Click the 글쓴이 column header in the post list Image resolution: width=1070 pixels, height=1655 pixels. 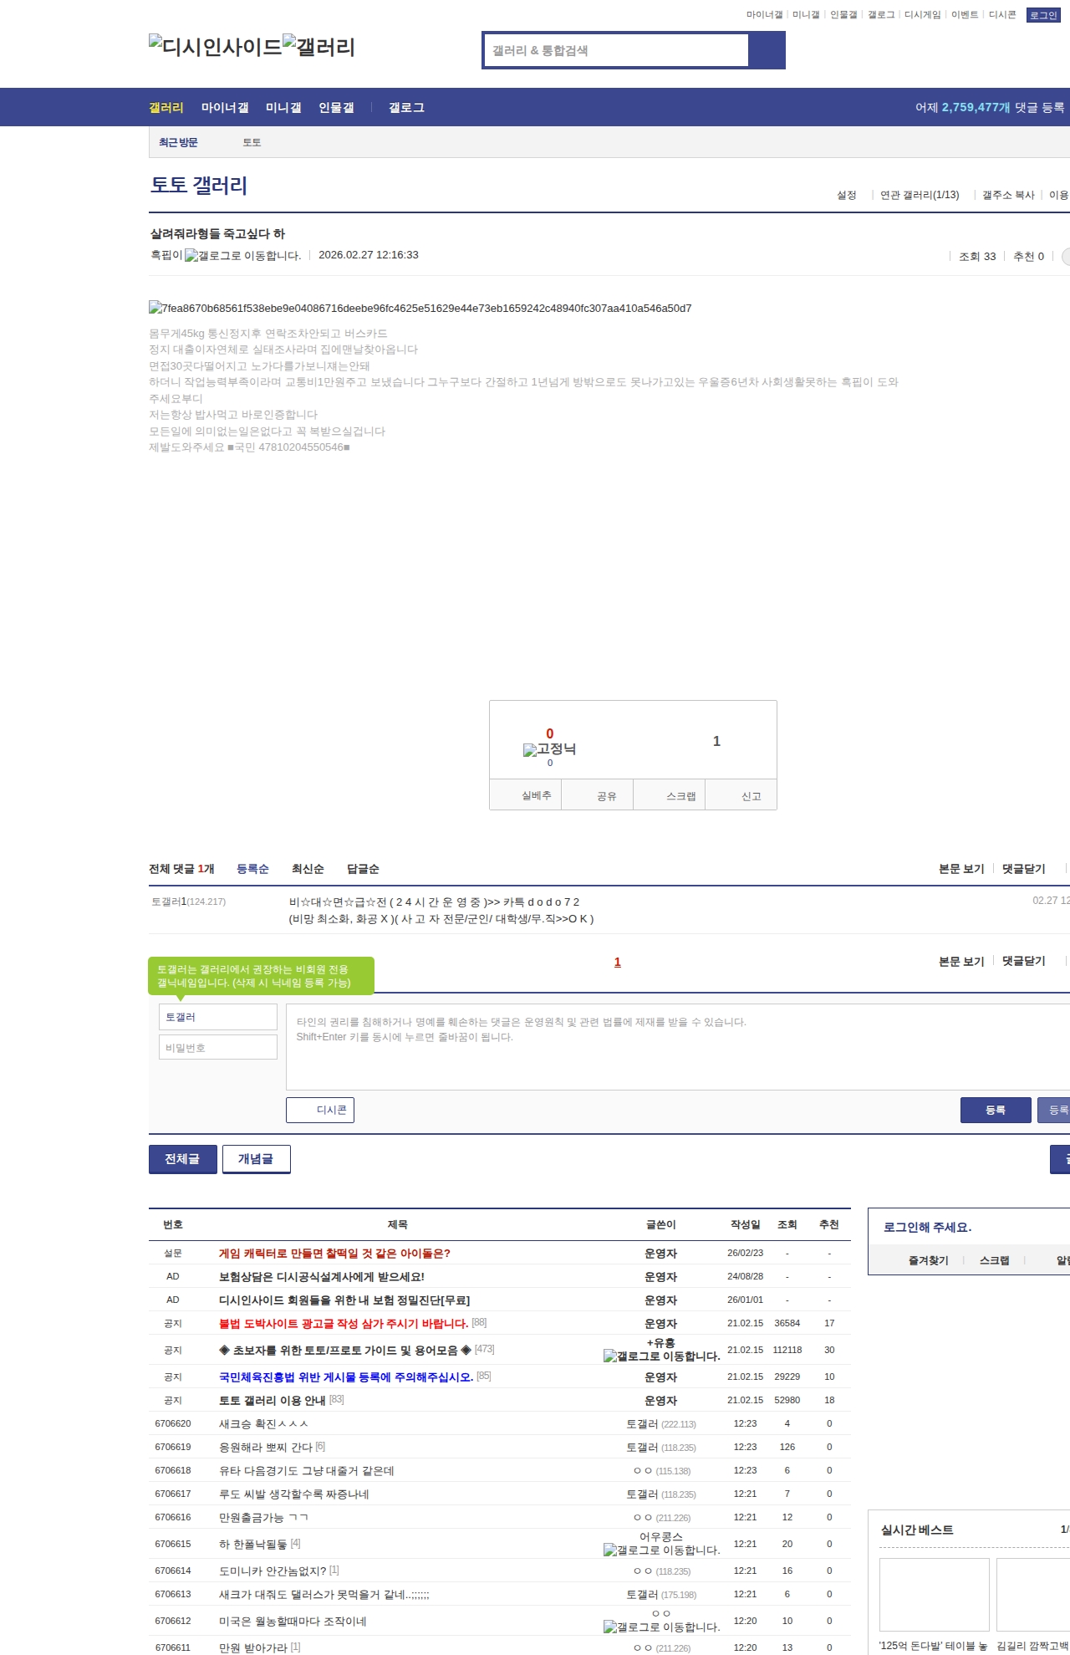(x=661, y=1224)
